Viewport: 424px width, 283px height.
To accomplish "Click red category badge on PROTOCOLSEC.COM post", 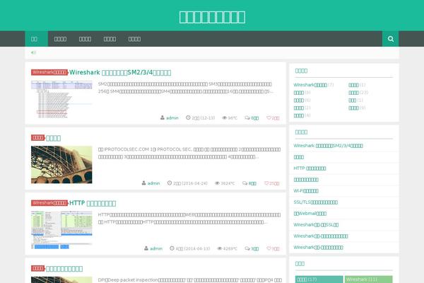I will pos(38,137).
